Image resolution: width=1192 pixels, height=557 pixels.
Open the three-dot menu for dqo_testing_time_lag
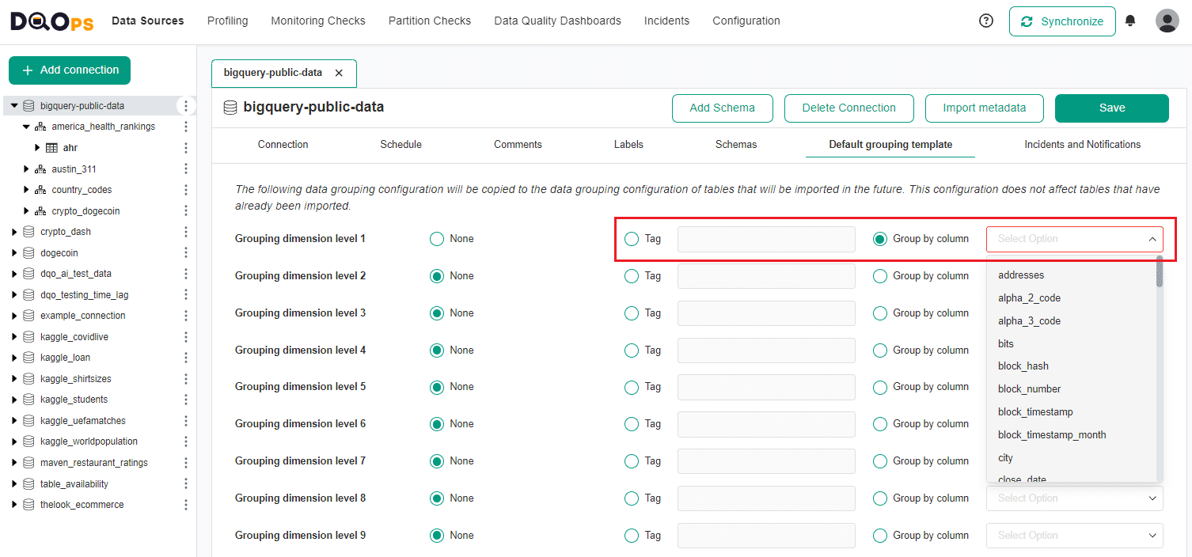(x=186, y=295)
